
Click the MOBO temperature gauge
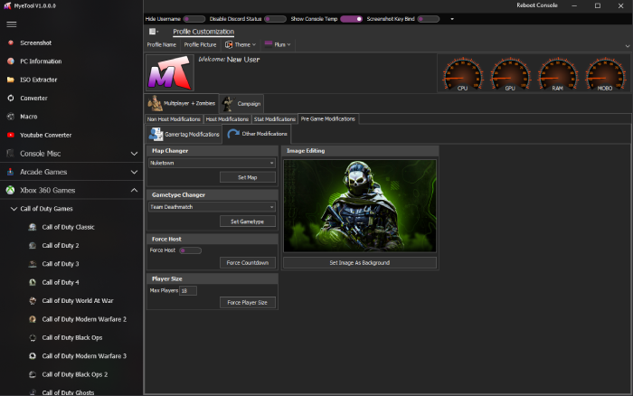pos(605,74)
